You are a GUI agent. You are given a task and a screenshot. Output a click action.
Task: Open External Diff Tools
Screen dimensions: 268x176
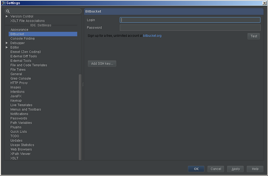click(x=23, y=56)
